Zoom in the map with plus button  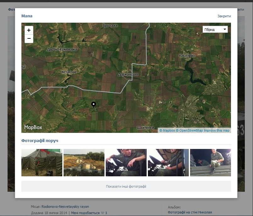(29, 30)
